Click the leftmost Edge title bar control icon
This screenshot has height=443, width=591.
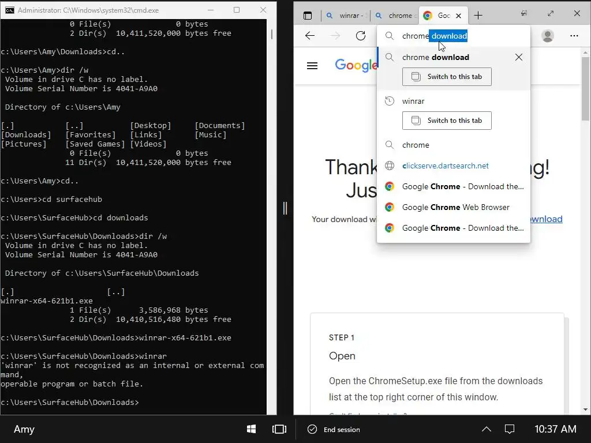point(524,13)
